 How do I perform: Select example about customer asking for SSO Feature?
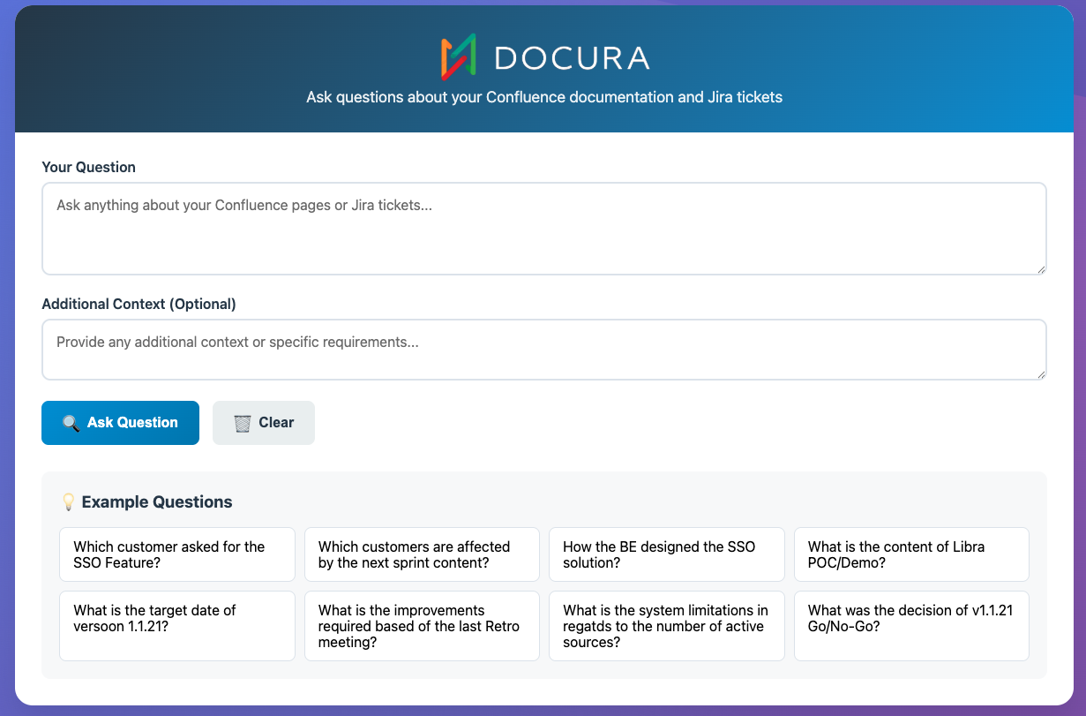(x=176, y=554)
